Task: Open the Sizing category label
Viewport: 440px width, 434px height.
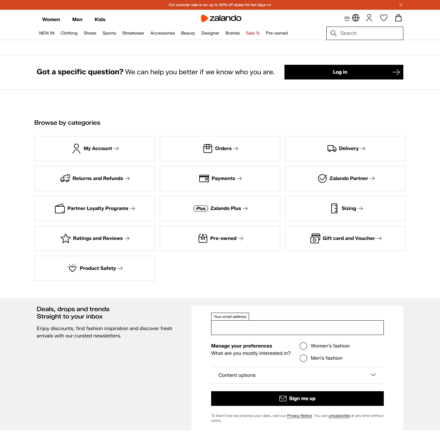Action: pos(349,208)
